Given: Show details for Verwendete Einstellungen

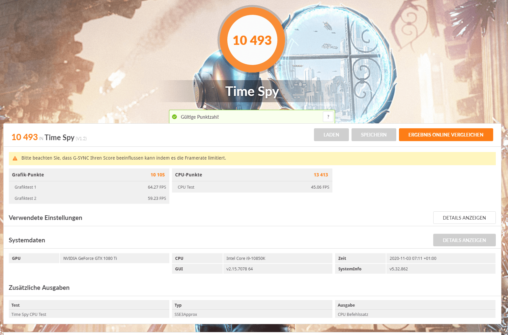Looking at the screenshot, I should click(464, 218).
